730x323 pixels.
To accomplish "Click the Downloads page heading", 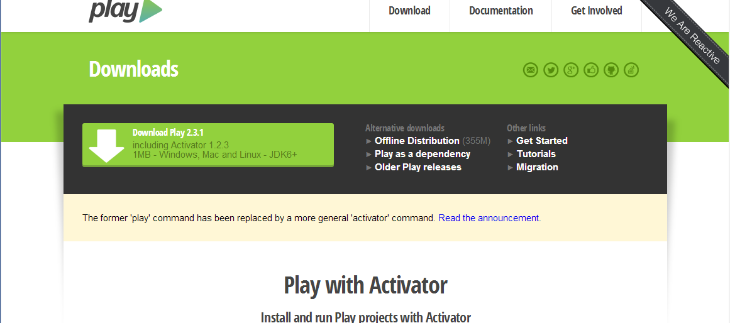I will click(134, 69).
